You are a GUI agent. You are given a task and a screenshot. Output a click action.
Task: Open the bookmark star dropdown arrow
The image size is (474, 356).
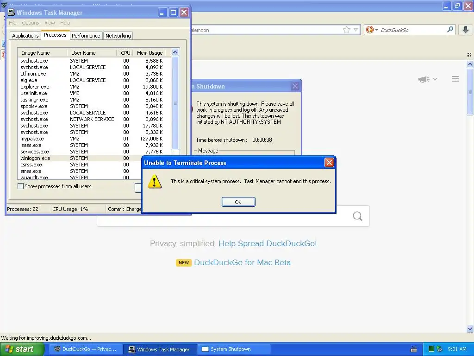click(356, 30)
